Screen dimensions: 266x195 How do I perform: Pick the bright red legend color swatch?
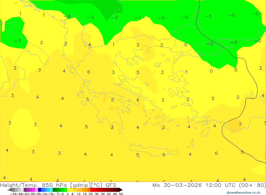[92, 190]
